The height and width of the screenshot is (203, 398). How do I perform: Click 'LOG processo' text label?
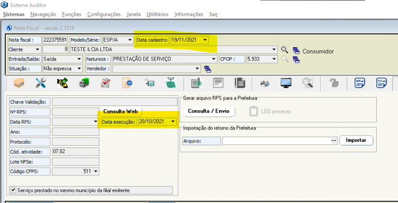[276, 111]
